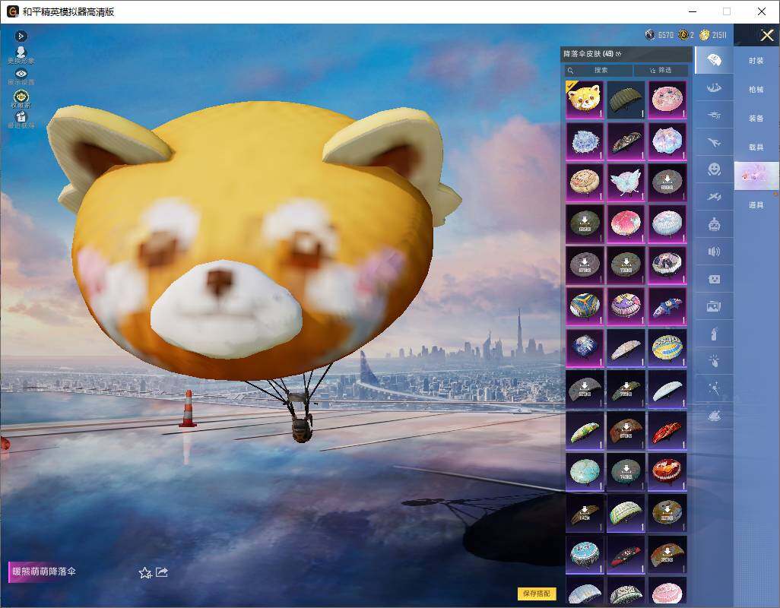Select the winged butterfly parachute thumbnail
The height and width of the screenshot is (608, 780).
coord(626,182)
